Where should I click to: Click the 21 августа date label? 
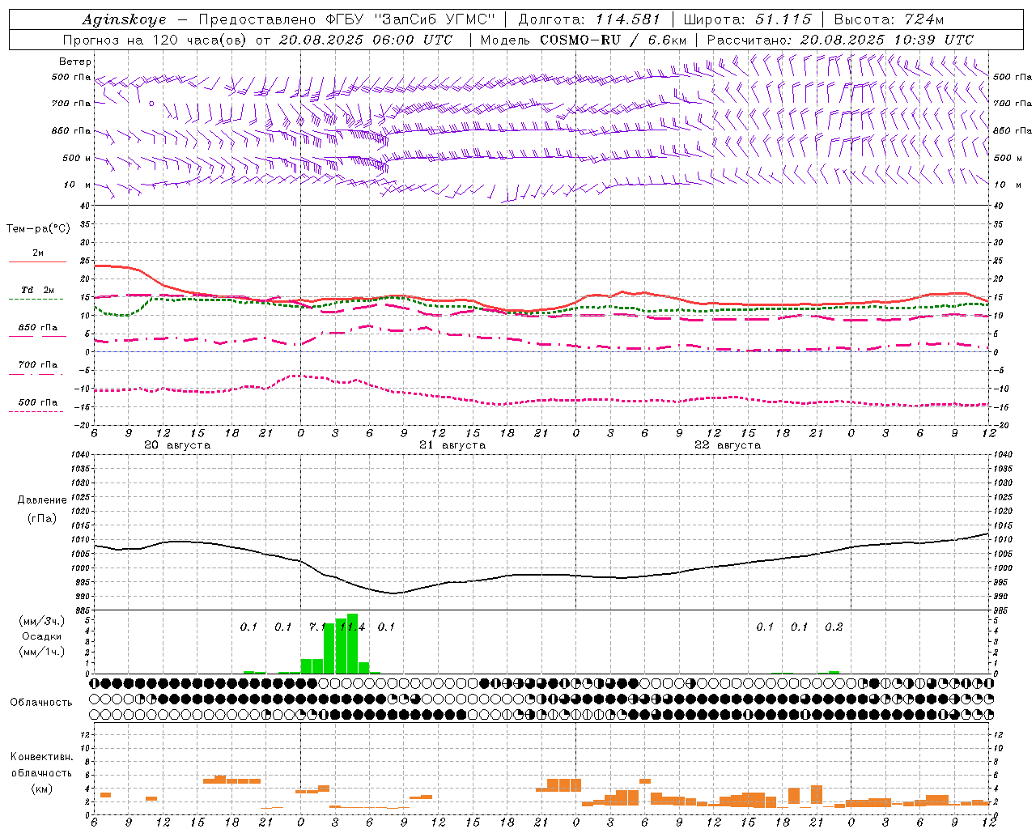pos(452,445)
